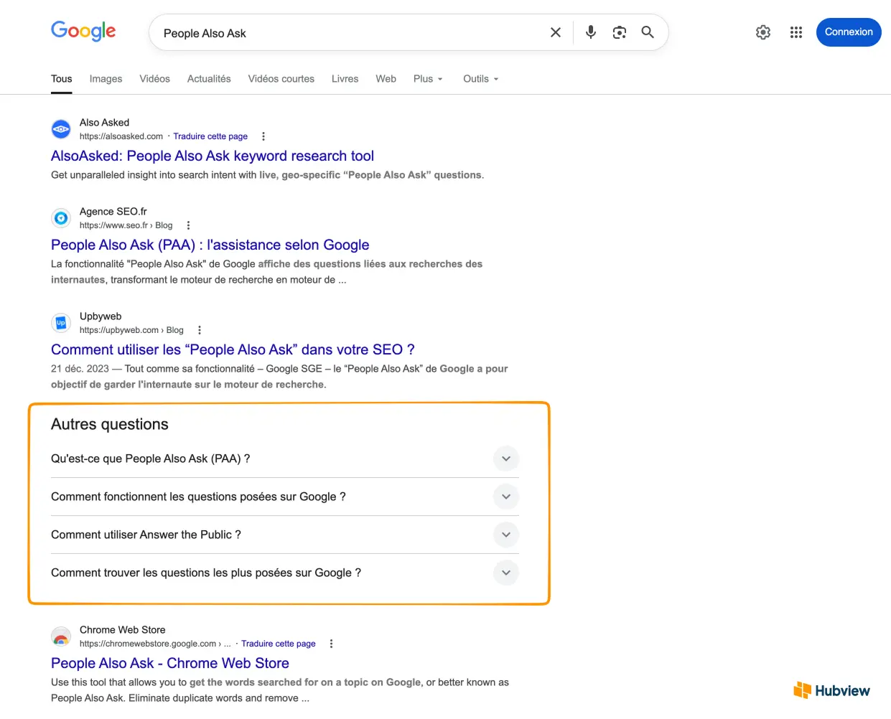The image size is (891, 719).
Task: Click the Google logo
Action: pos(83,32)
